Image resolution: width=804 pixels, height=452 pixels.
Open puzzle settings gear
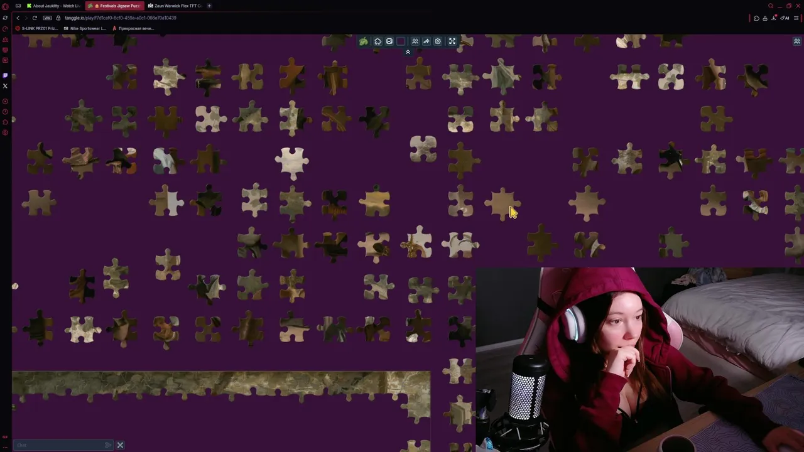438,41
